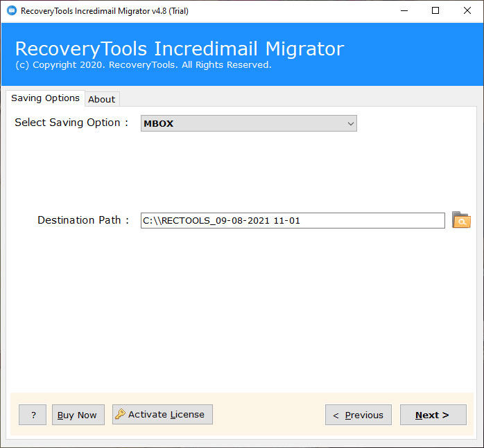Viewport: 484px width, 448px height.
Task: Click the Buy Now button
Action: (x=78, y=415)
